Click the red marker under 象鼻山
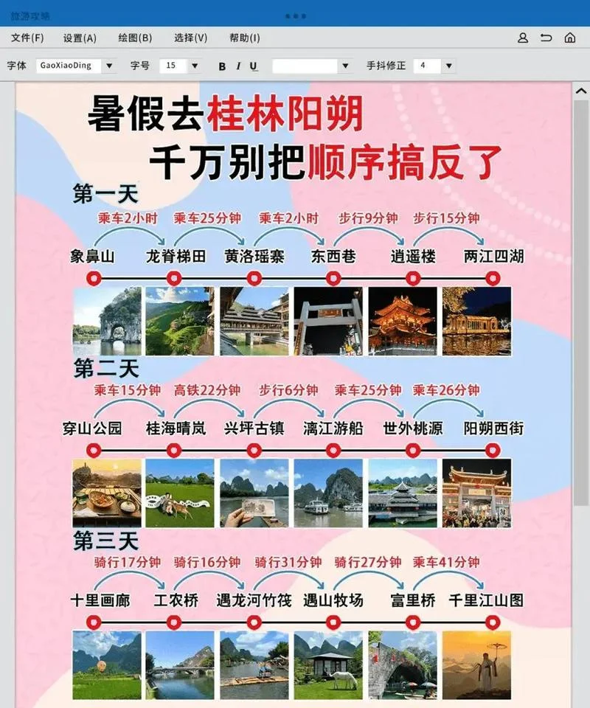This screenshot has width=590, height=708. (x=94, y=278)
